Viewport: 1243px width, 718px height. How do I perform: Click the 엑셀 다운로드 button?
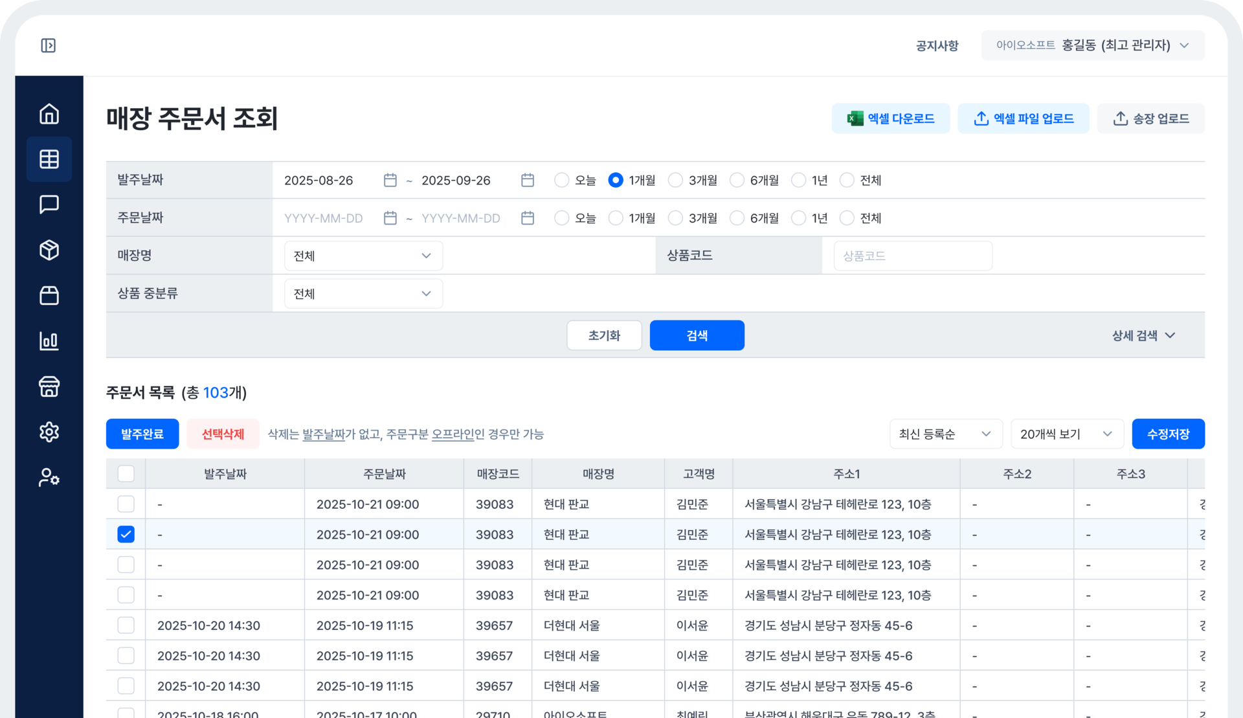tap(890, 118)
